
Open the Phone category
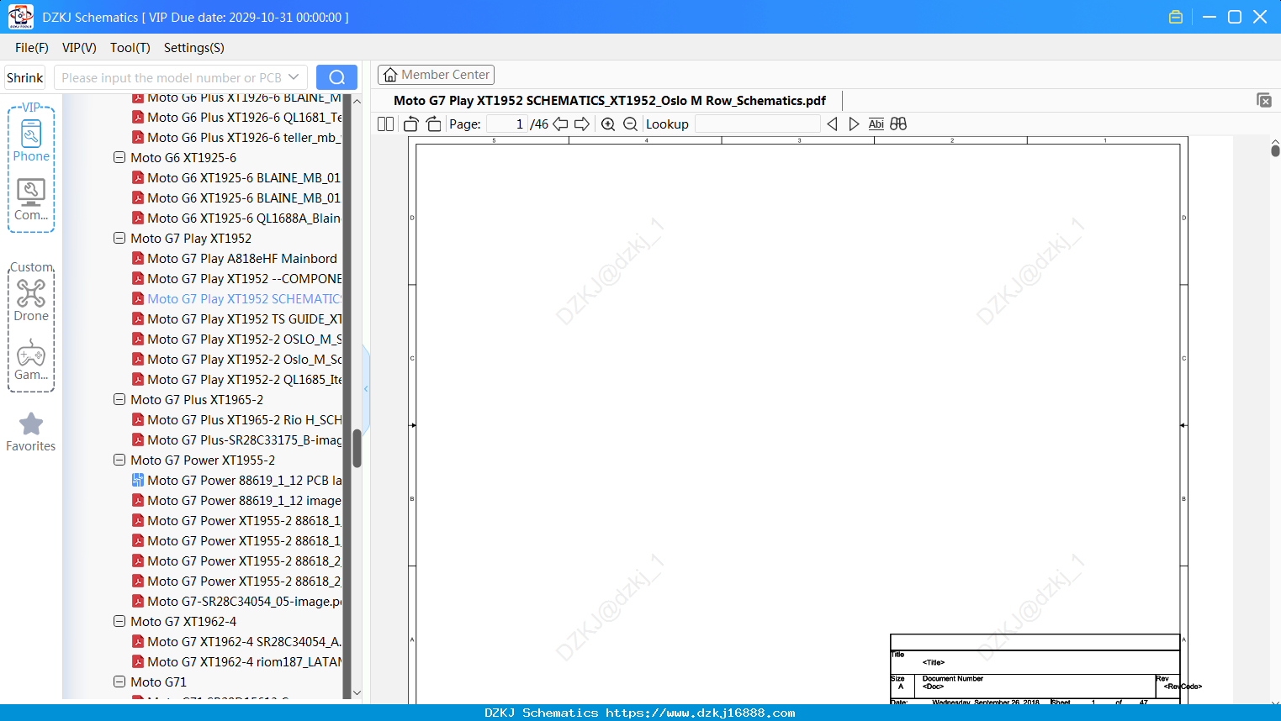pyautogui.click(x=31, y=140)
